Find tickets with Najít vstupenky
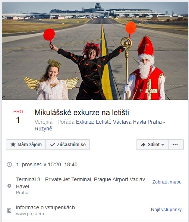The image size is (189, 222). [x=166, y=210]
